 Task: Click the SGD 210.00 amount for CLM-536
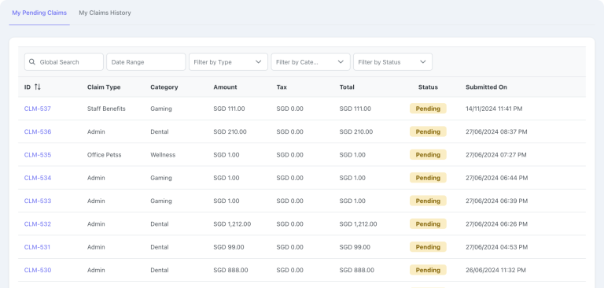click(x=230, y=132)
